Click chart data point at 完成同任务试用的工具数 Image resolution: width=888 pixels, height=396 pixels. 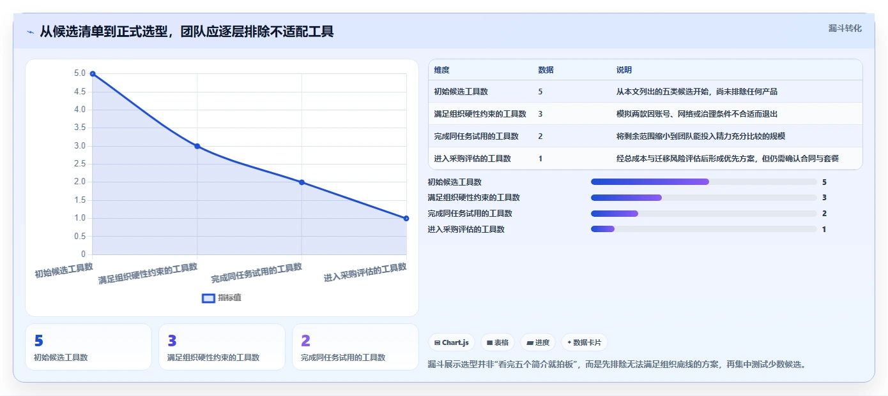[x=302, y=182]
